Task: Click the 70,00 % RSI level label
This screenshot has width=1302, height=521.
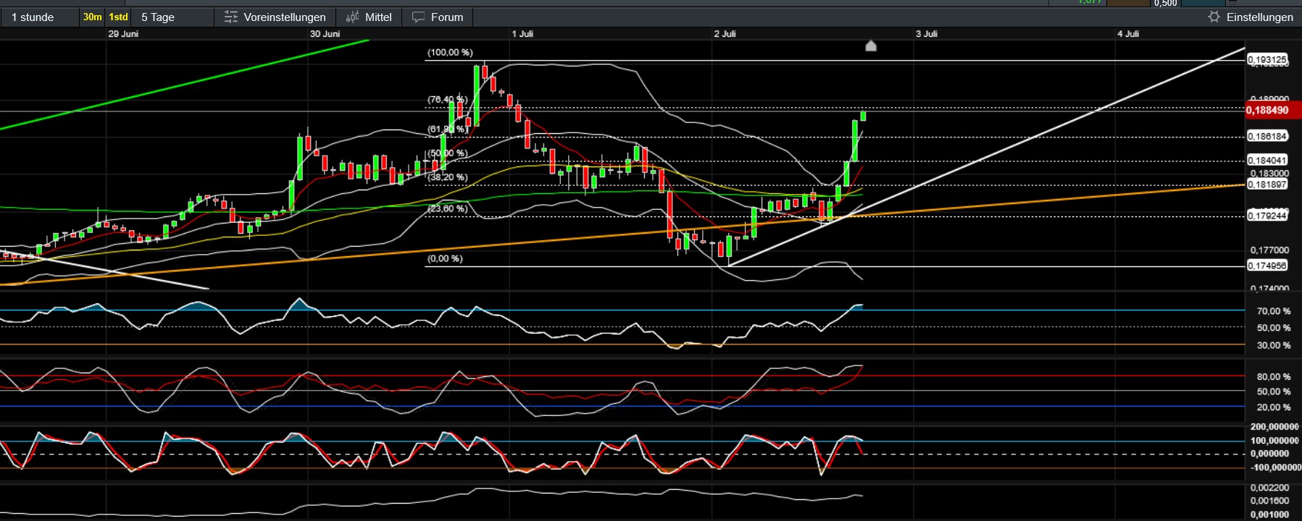Action: (1273, 311)
